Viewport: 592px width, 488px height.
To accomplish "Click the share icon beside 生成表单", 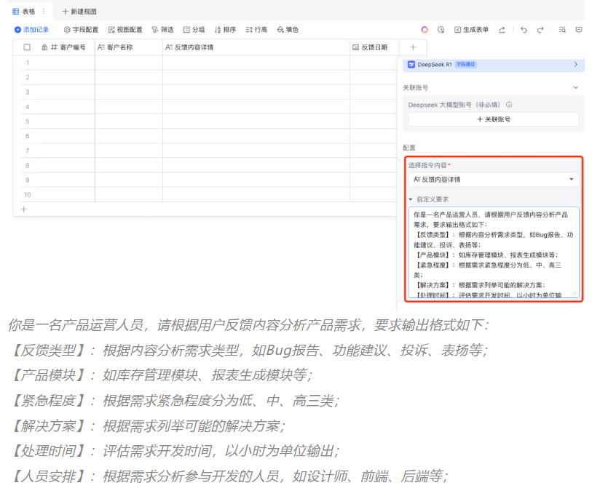I will 502,30.
